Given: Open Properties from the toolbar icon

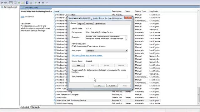Looking at the screenshot, I should pos(15,2).
